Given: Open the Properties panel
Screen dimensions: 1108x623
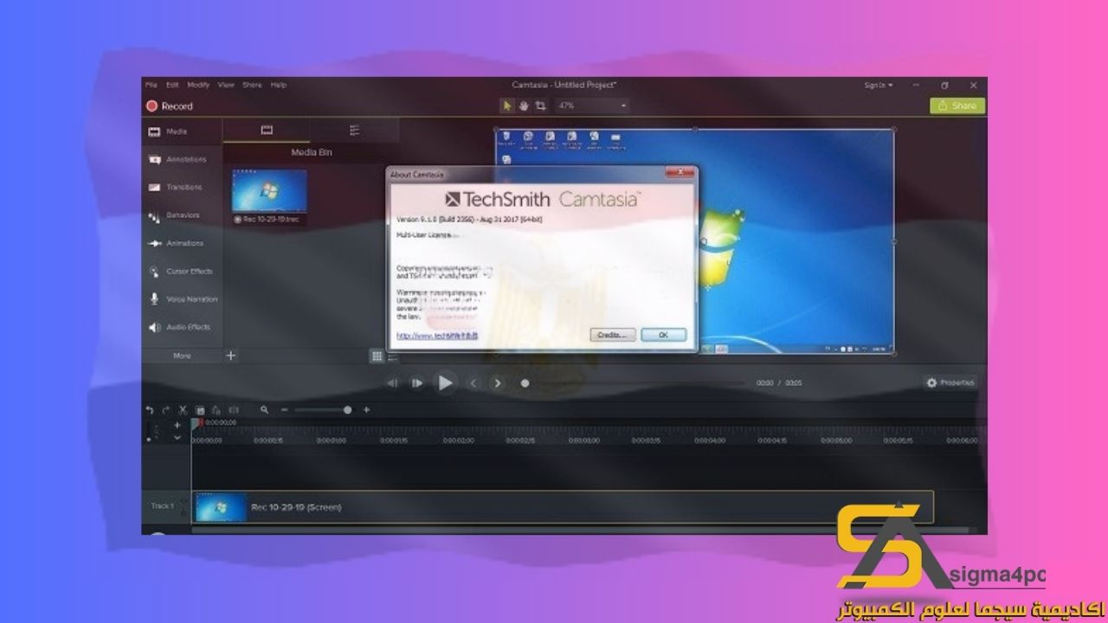Looking at the screenshot, I should pyautogui.click(x=950, y=382).
